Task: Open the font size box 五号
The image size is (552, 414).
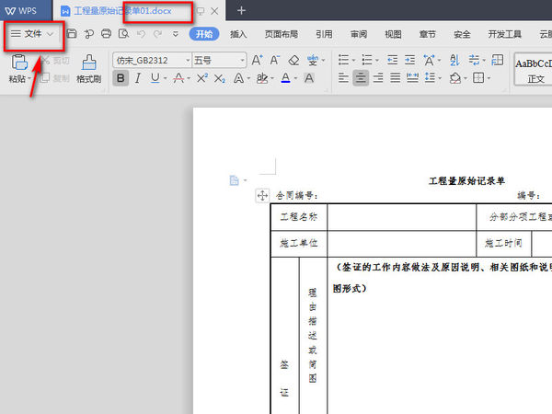Action: click(x=219, y=61)
